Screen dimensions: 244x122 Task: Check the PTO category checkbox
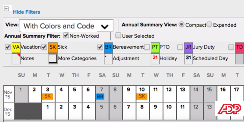click(147, 47)
